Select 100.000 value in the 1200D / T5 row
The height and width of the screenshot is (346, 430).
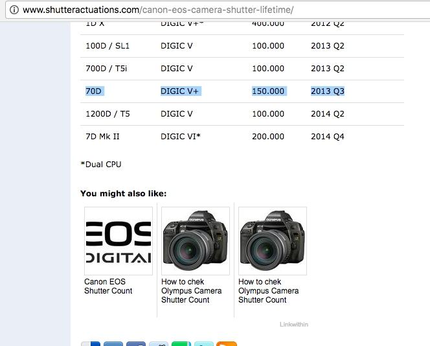pos(268,114)
